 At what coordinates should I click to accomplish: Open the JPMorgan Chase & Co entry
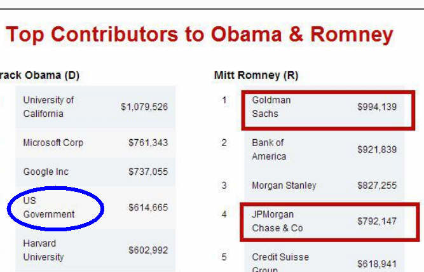277,221
